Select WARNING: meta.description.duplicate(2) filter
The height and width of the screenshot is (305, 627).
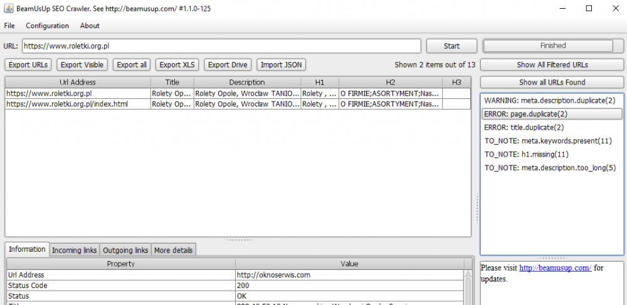[552, 101]
